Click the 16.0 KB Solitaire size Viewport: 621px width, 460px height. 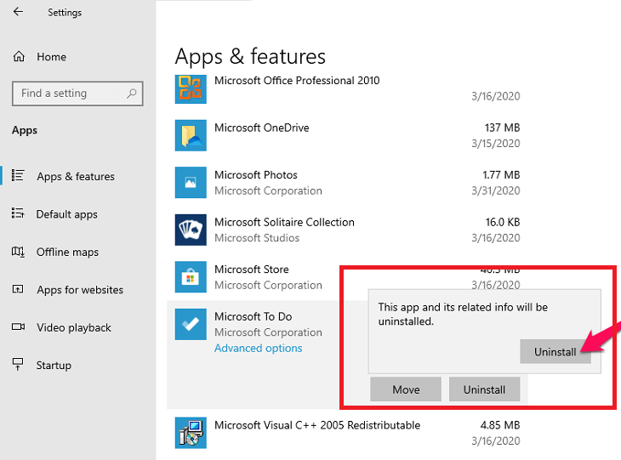[503, 222]
